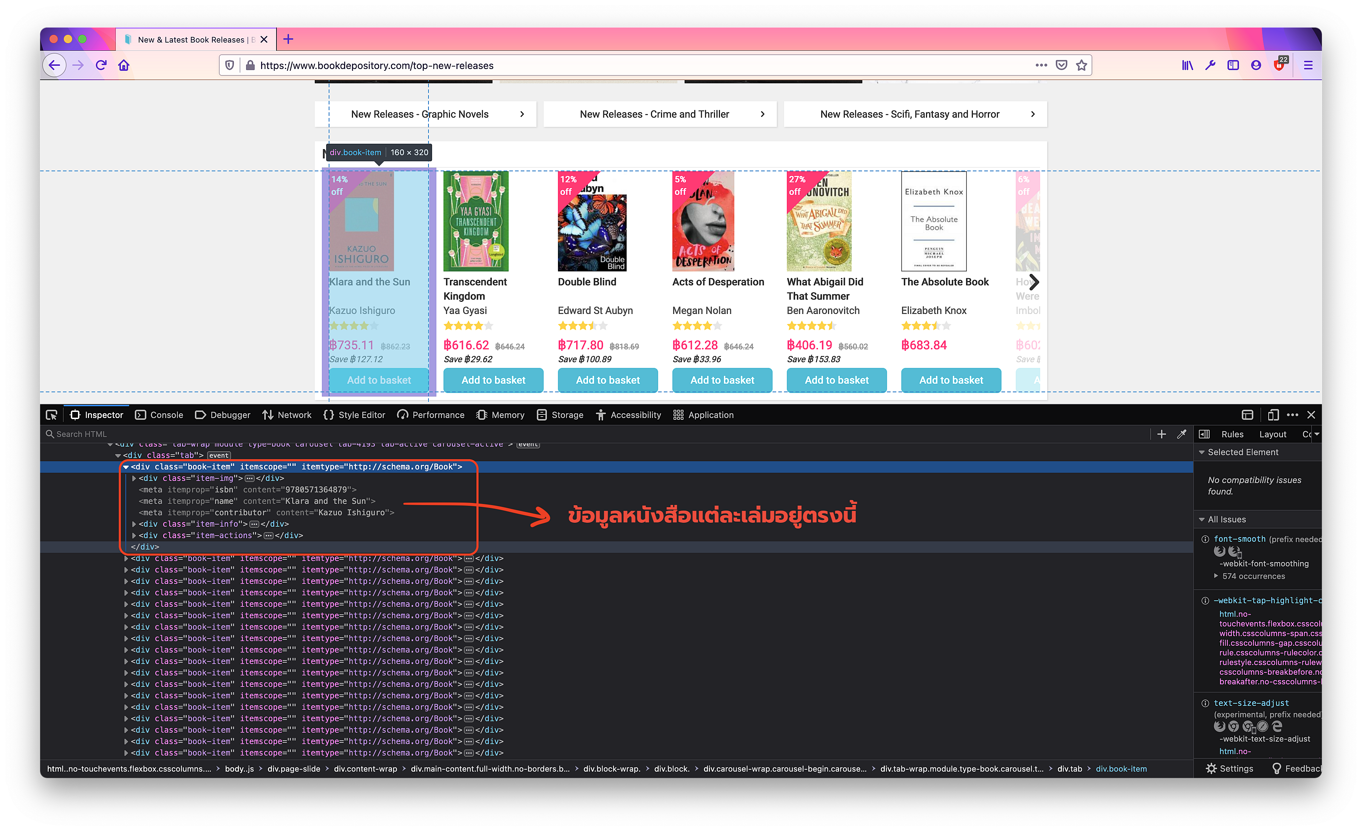Open page actions ellipsis in address bar

[1041, 65]
